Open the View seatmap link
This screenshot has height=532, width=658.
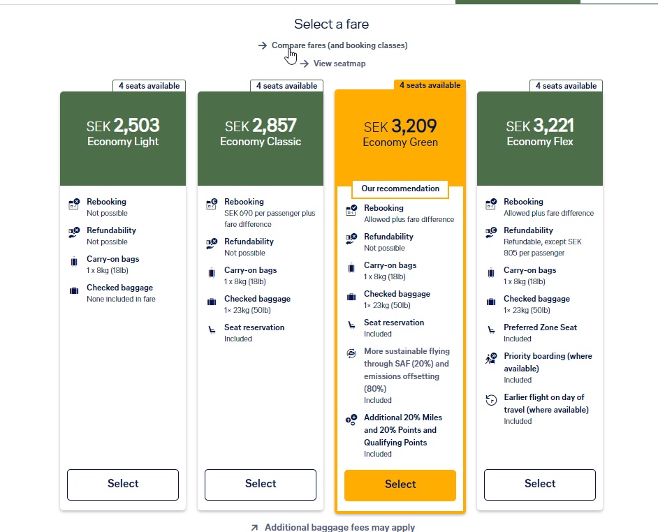click(339, 64)
